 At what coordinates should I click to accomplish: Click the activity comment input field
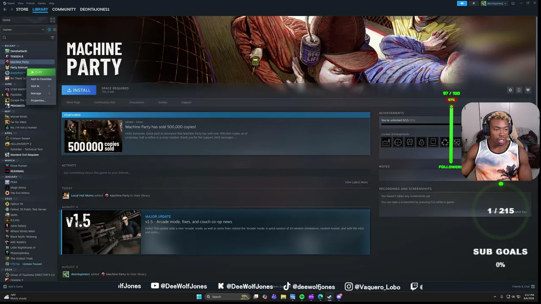(216, 173)
